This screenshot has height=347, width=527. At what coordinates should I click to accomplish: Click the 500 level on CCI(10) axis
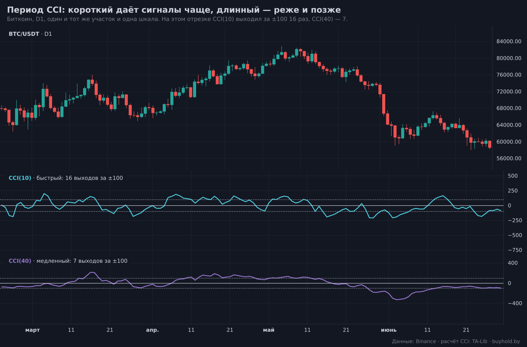(513, 176)
